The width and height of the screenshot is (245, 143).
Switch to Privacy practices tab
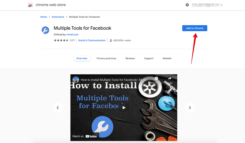tap(106, 58)
